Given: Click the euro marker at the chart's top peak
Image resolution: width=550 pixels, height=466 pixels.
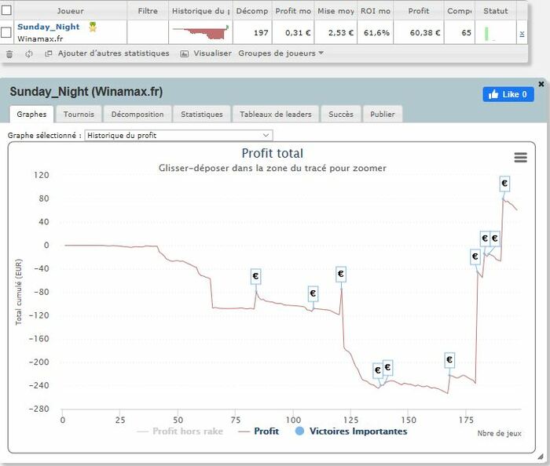Looking at the screenshot, I should (504, 184).
